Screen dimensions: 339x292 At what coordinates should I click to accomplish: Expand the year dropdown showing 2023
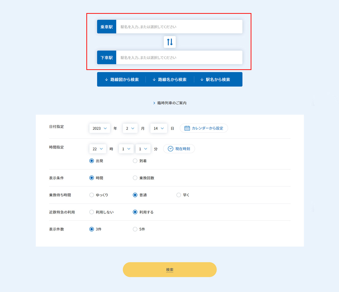click(x=99, y=128)
